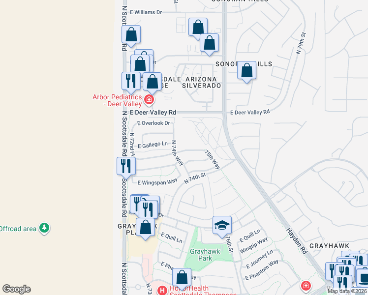The image size is (368, 295).
Task: Click the E Journey Ln street label
Action: [x=260, y=259]
